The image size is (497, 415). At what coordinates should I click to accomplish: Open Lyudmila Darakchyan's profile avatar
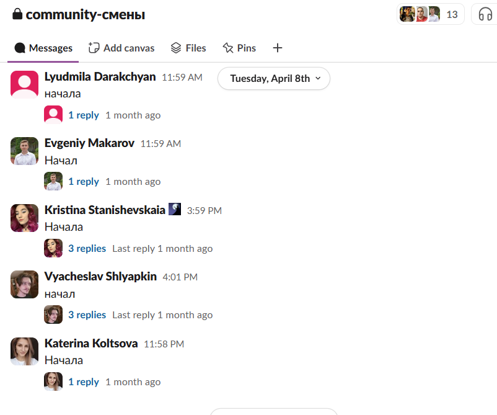[24, 84]
